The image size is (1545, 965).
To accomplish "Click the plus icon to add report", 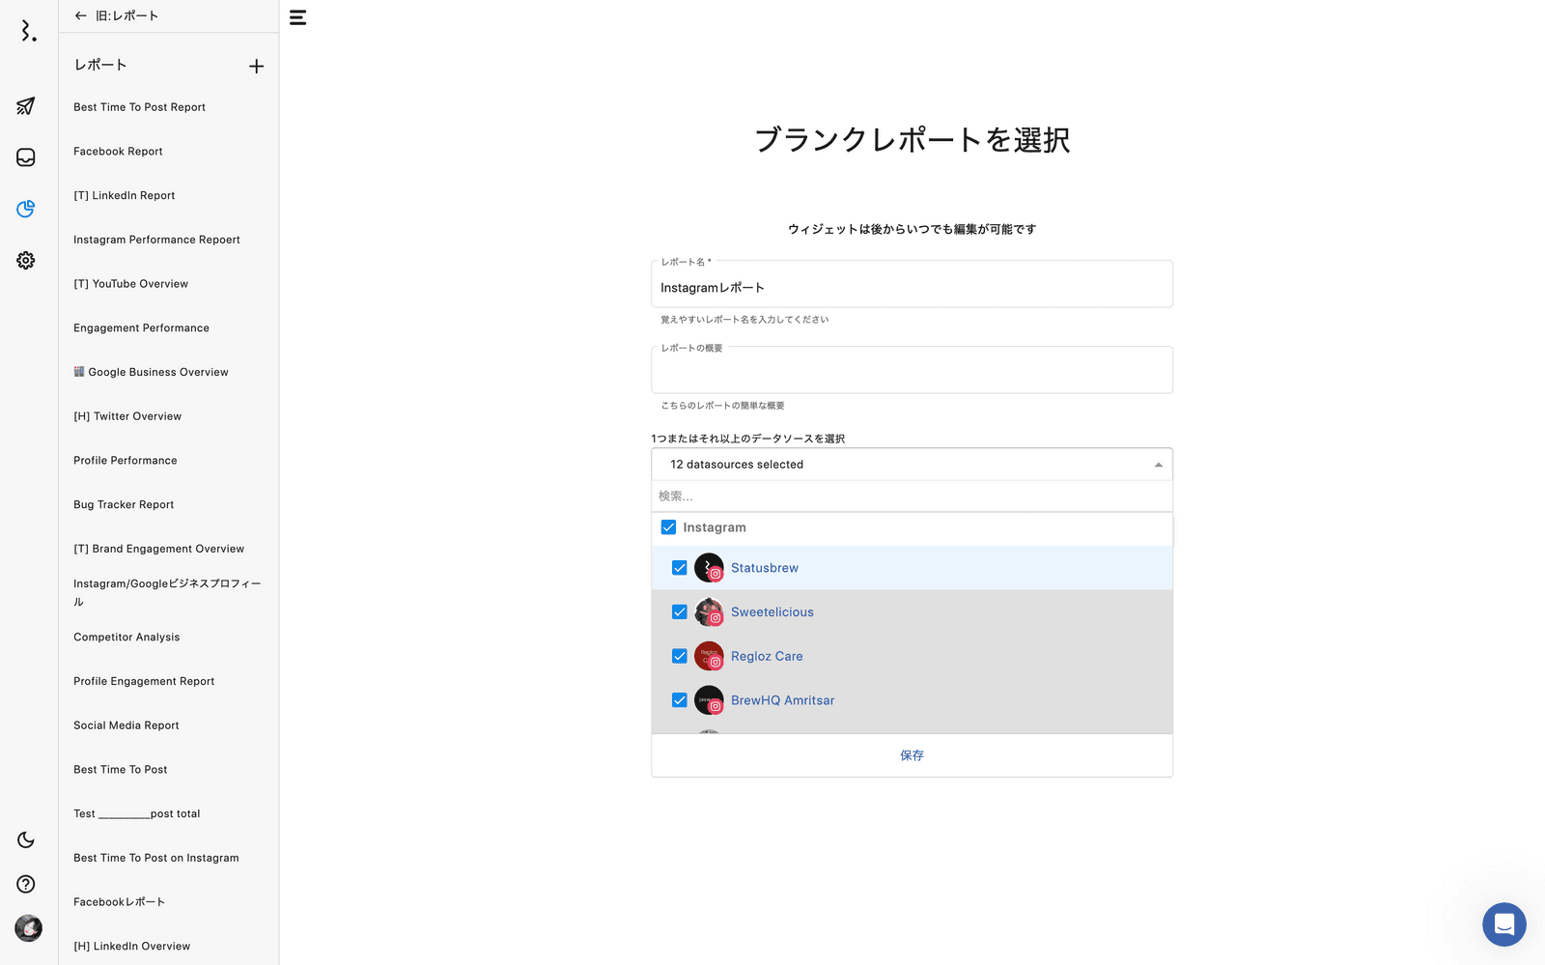I will pyautogui.click(x=256, y=67).
